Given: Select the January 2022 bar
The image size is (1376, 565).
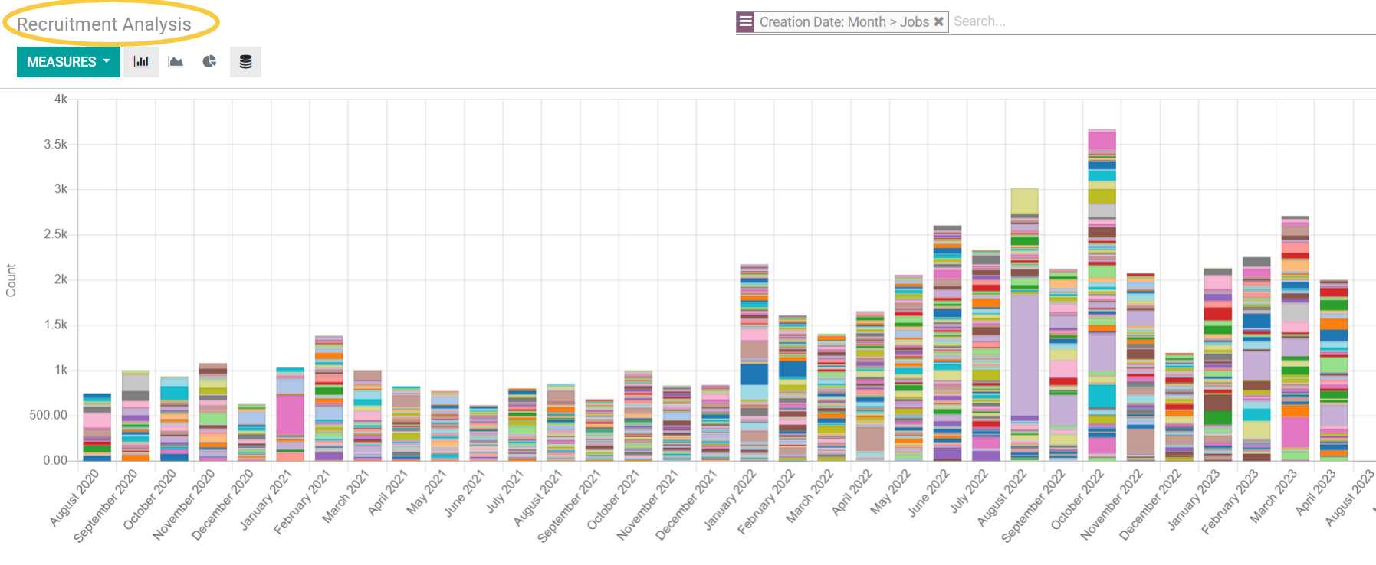Looking at the screenshot, I should [x=754, y=362].
